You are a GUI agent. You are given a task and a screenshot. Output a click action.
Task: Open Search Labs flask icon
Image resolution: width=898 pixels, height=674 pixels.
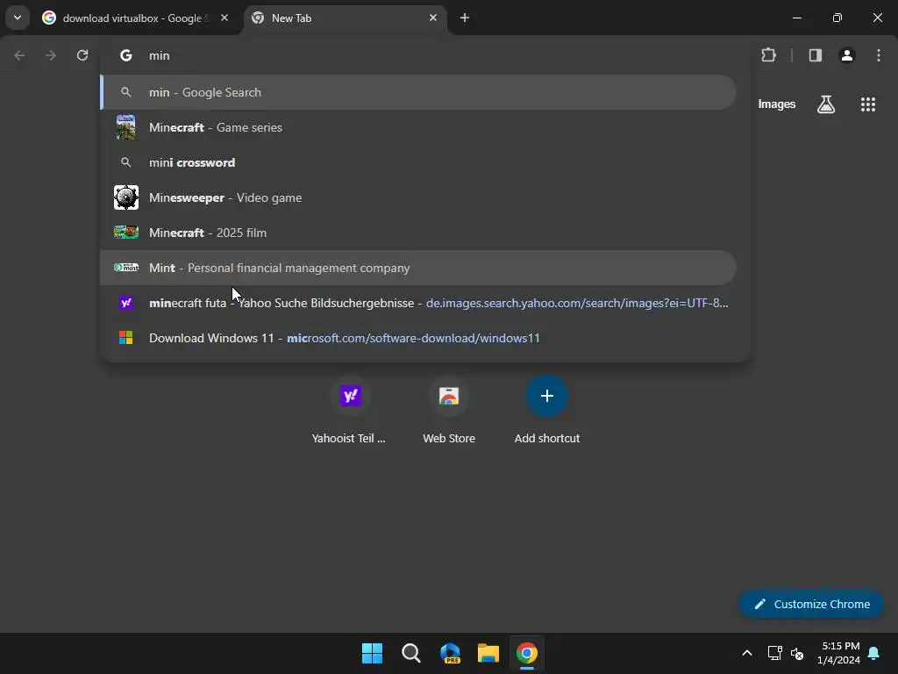coord(826,104)
